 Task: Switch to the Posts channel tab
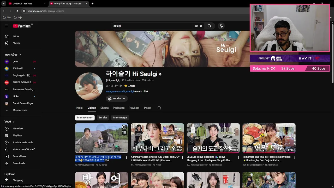[147, 108]
